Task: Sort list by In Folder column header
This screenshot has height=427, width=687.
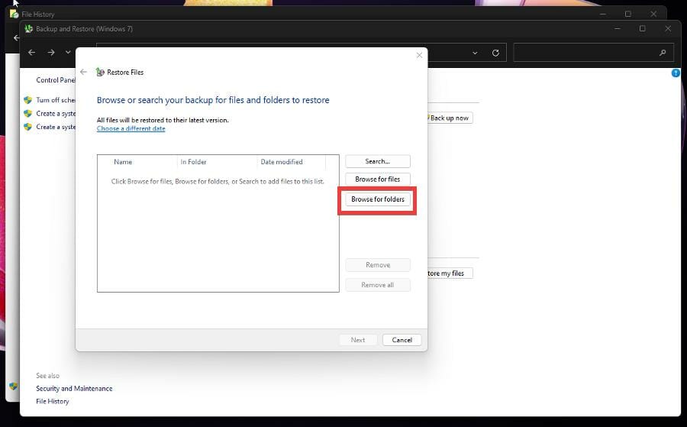Action: point(193,162)
